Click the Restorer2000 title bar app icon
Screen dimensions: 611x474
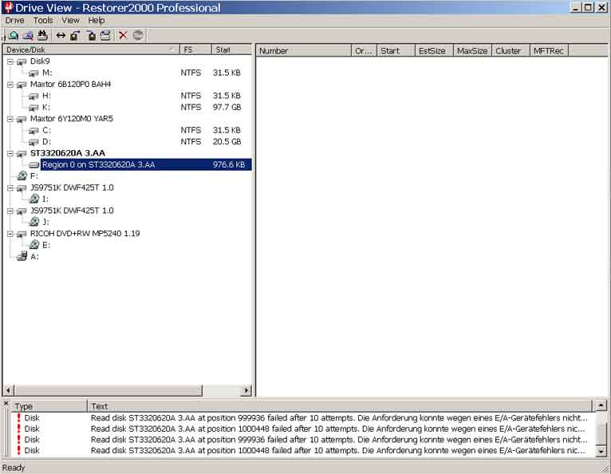point(8,7)
